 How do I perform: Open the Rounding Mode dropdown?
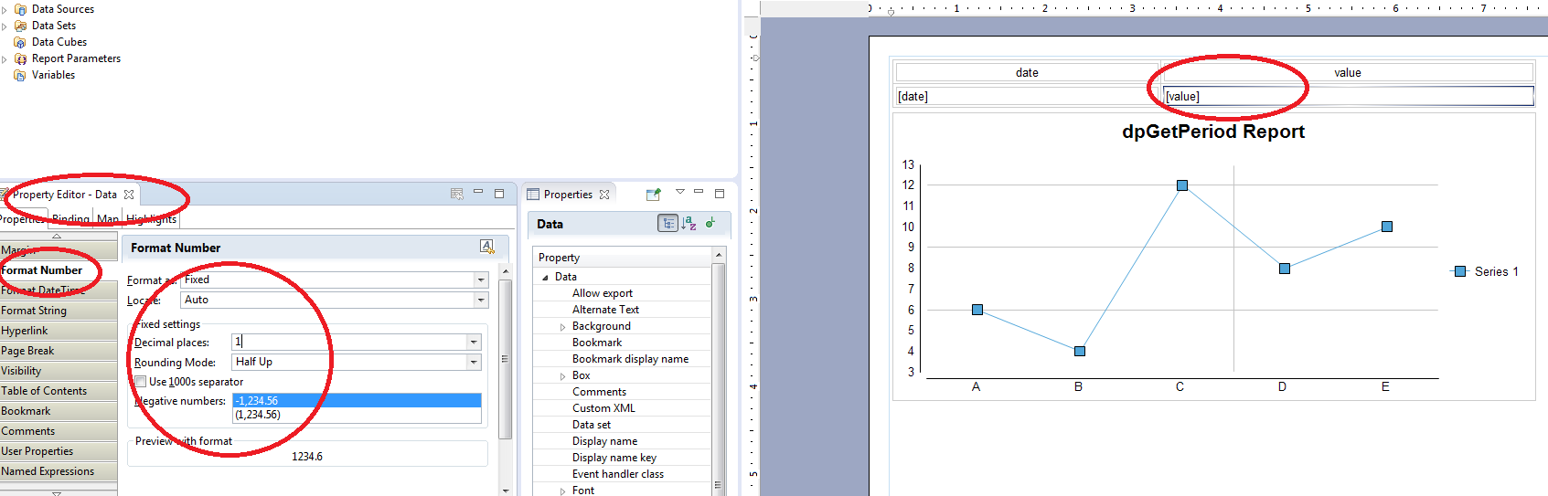(x=474, y=363)
